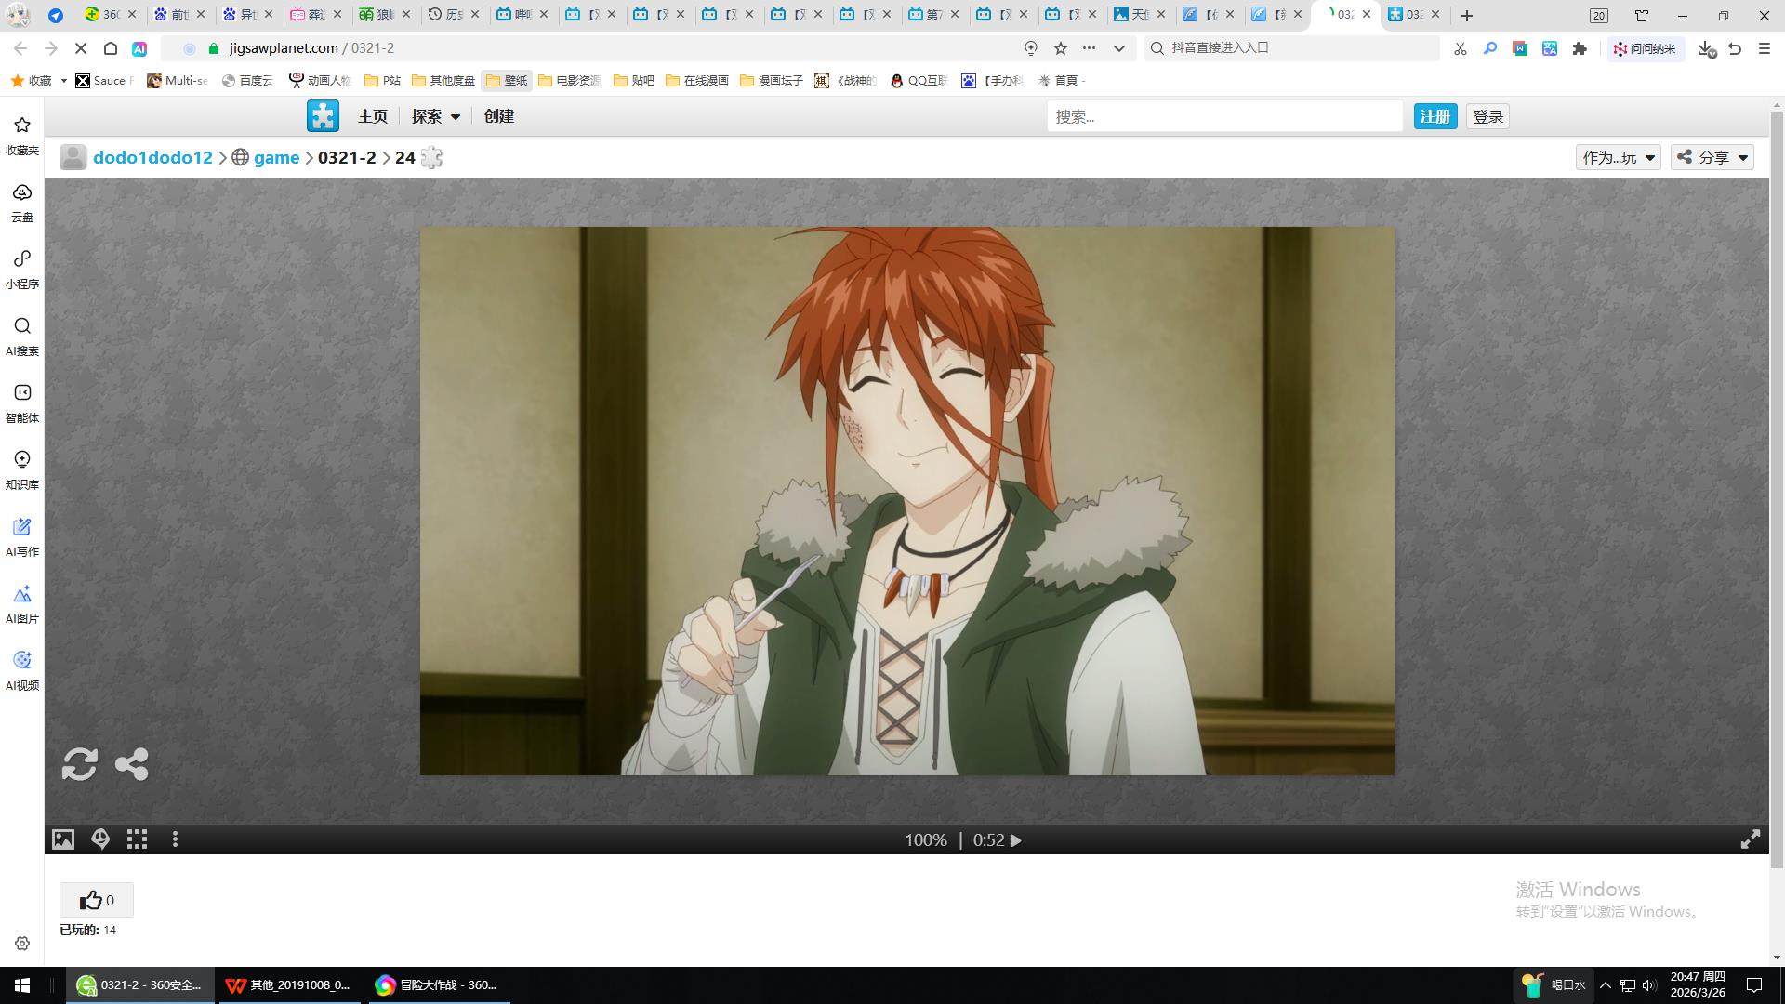The height and width of the screenshot is (1004, 1785).
Task: Click the share icon over the puzzle
Action: coord(131,764)
